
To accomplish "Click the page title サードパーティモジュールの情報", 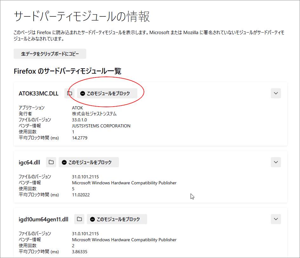I will [82, 16].
